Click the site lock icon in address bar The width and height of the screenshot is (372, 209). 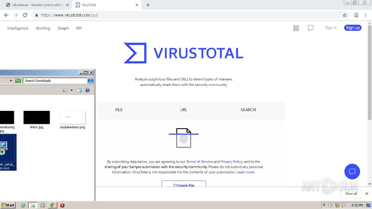[36, 15]
